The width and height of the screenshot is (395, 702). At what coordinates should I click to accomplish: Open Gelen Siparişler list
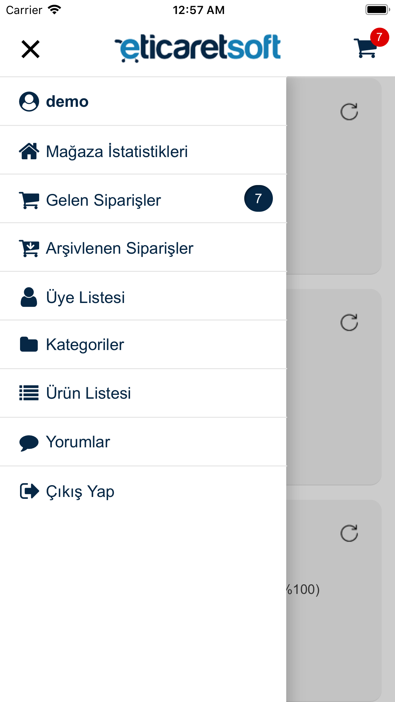pyautogui.click(x=103, y=200)
